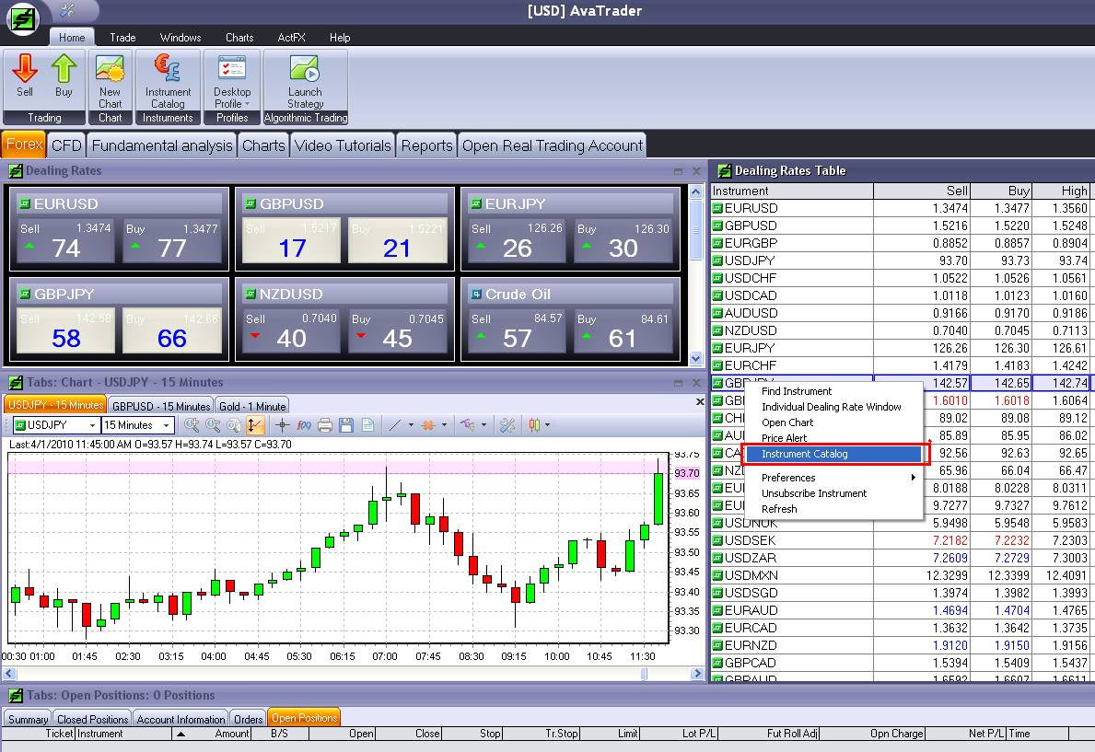The height and width of the screenshot is (752, 1095).
Task: Click GBPUSD Buy 21 price button
Action: click(397, 241)
